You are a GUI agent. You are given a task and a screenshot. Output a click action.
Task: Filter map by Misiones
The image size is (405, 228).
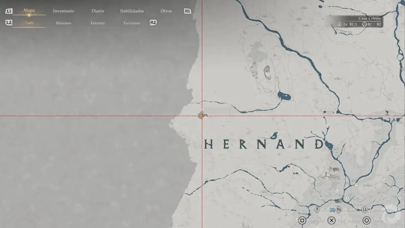63,23
